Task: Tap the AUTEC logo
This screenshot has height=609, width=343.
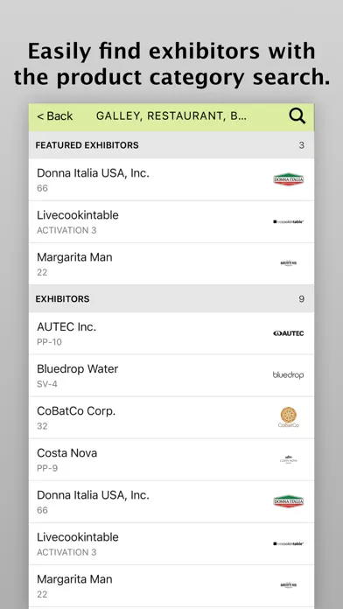Action: [288, 333]
